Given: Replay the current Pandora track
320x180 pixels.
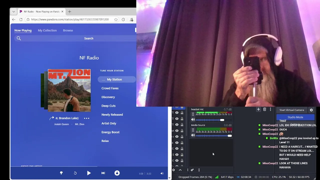Looking at the screenshot, I should [75, 173].
